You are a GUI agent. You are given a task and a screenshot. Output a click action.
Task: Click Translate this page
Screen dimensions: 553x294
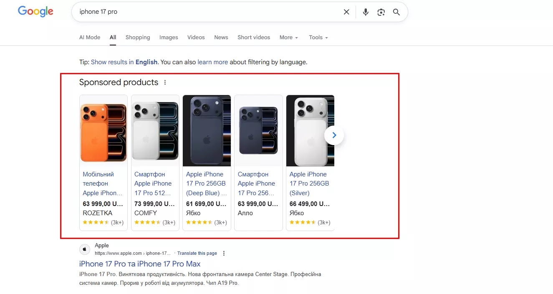pos(197,253)
